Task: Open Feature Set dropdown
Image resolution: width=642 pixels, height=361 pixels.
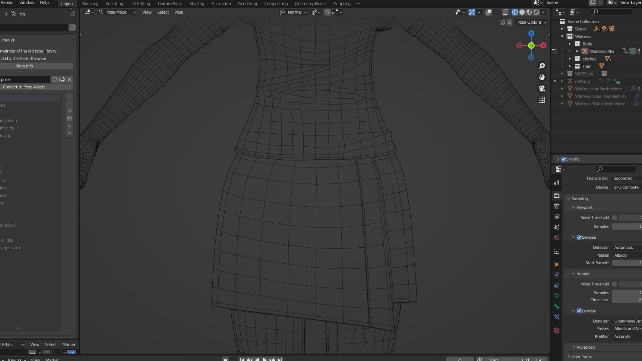Action: pos(627,178)
